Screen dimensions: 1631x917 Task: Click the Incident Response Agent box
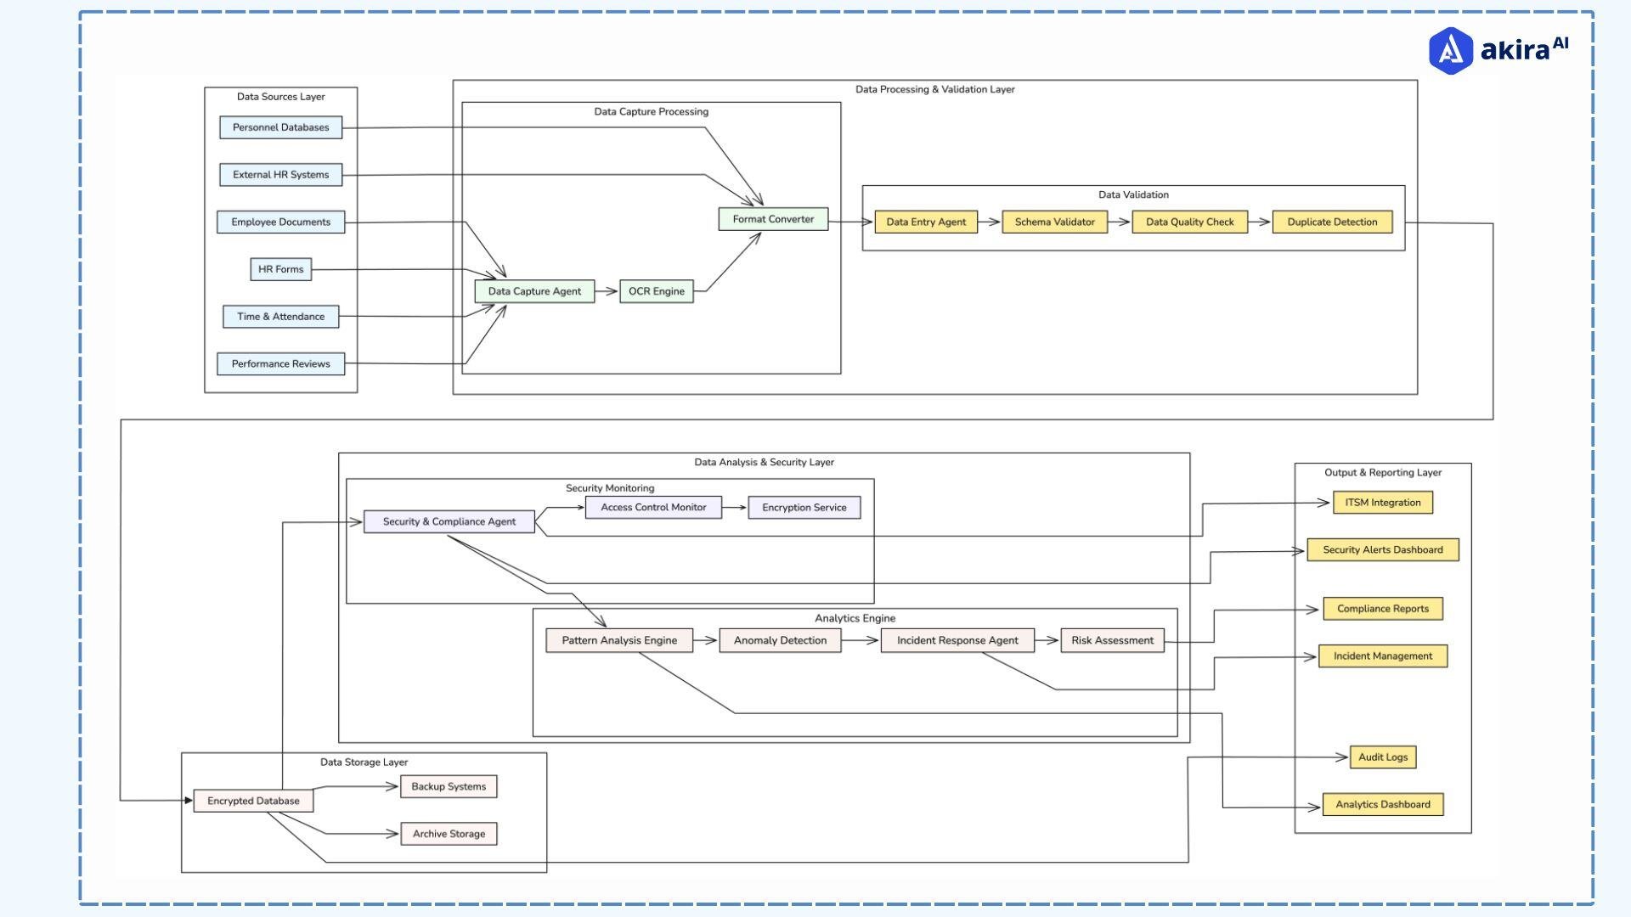[957, 640]
